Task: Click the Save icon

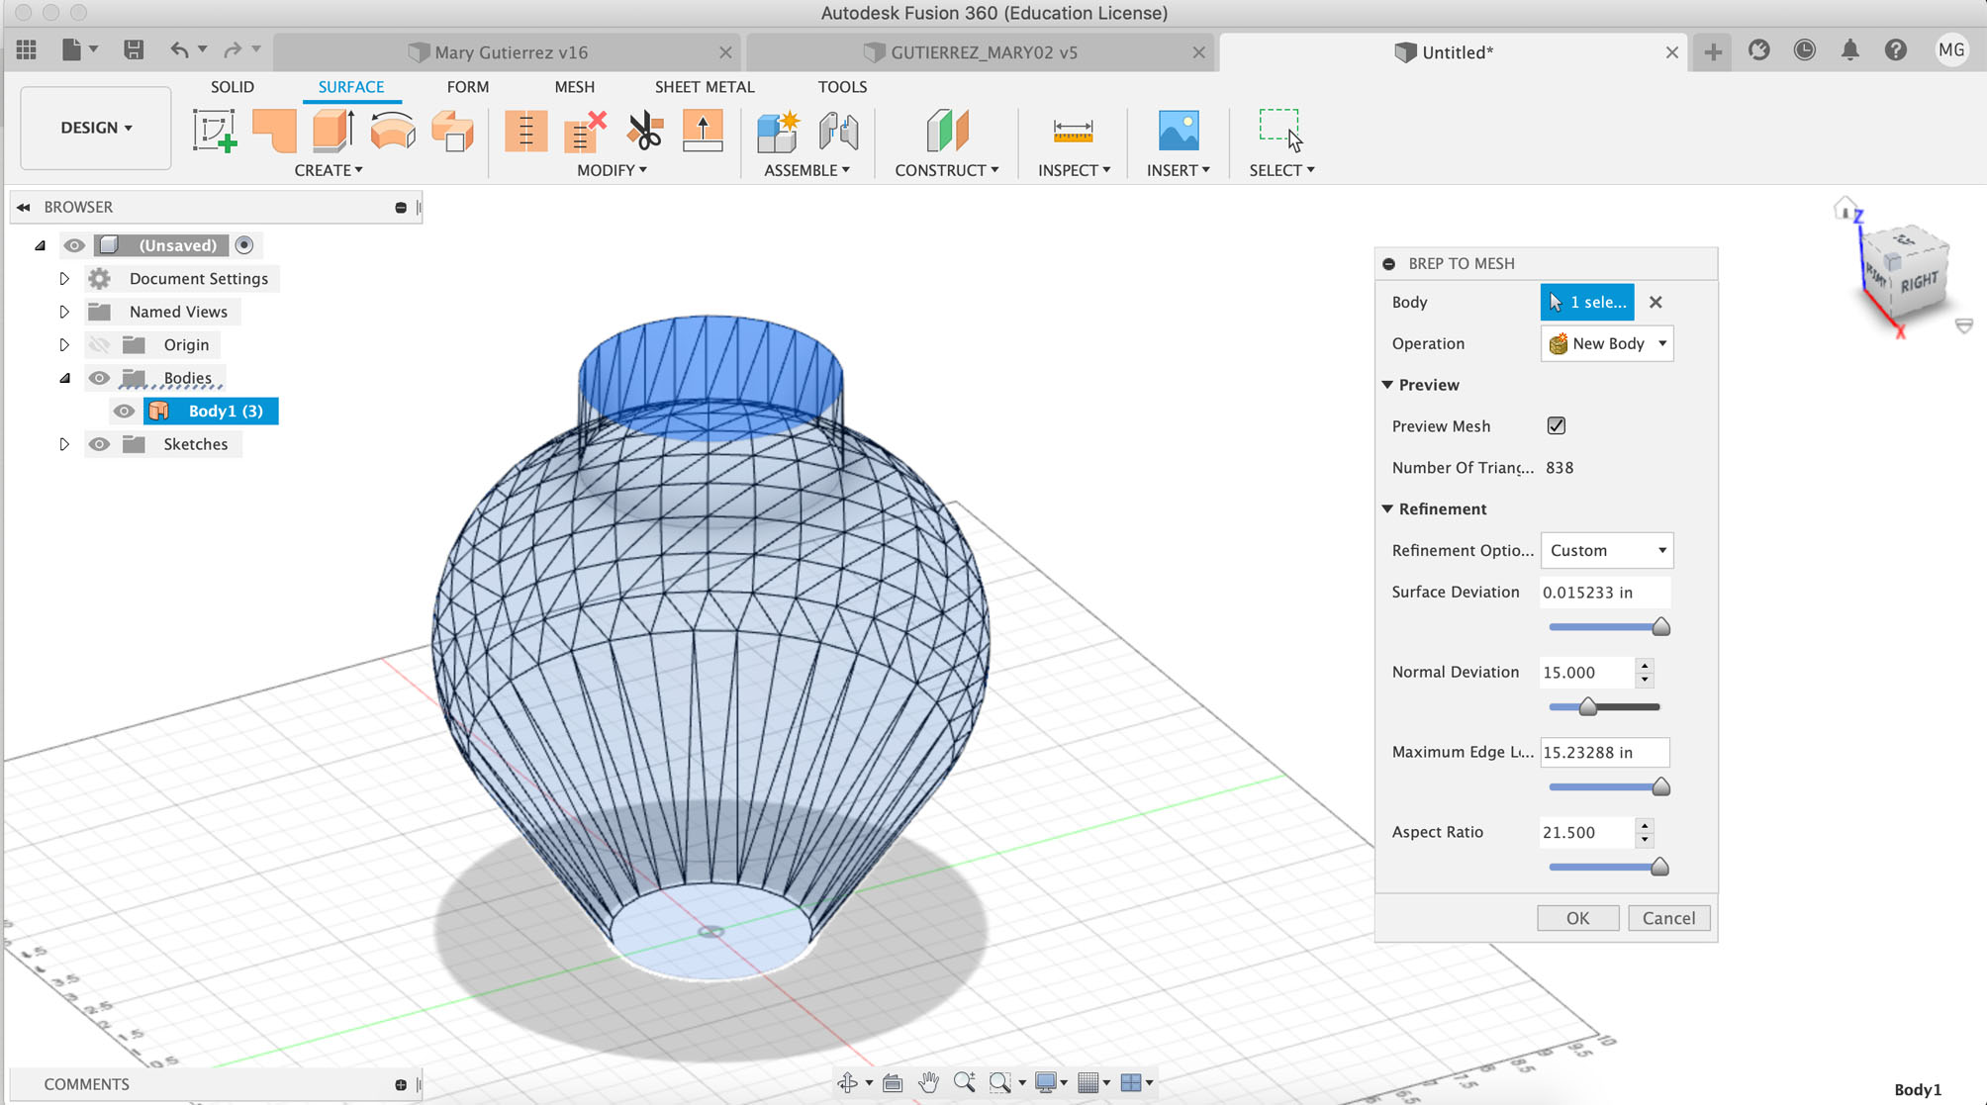Action: coord(134,50)
